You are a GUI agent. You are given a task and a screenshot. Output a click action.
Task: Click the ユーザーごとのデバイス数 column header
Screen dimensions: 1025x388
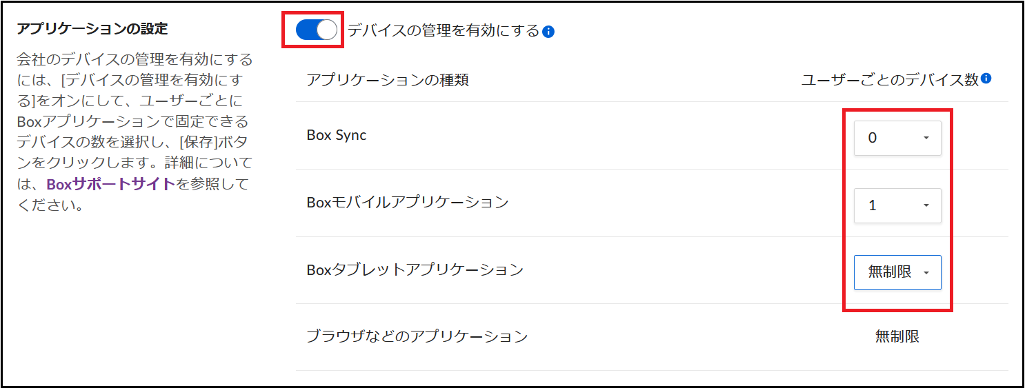[890, 80]
